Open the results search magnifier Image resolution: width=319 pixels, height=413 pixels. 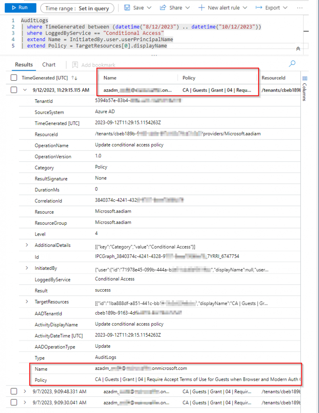[x=292, y=63]
